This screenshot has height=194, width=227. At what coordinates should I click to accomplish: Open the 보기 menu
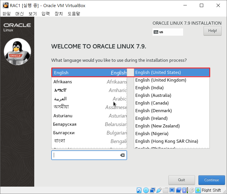pos(33,14)
